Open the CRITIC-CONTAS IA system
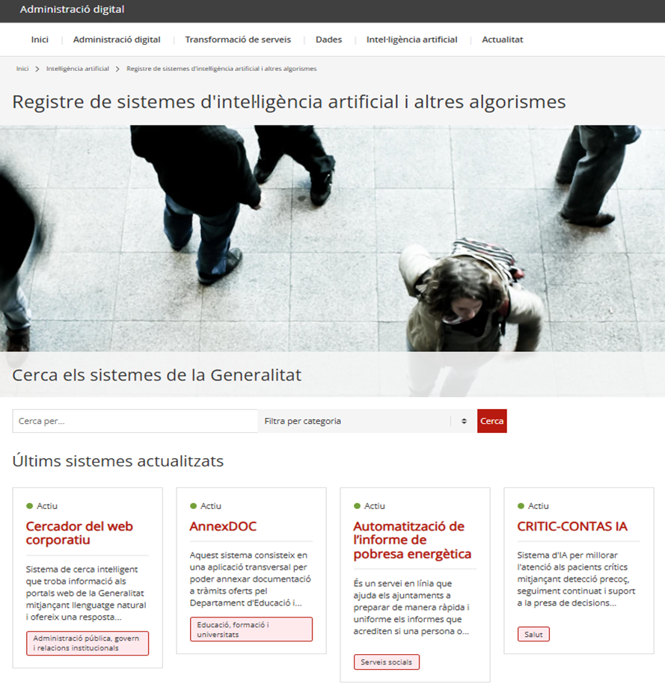Image resolution: width=665 pixels, height=687 pixels. click(572, 526)
